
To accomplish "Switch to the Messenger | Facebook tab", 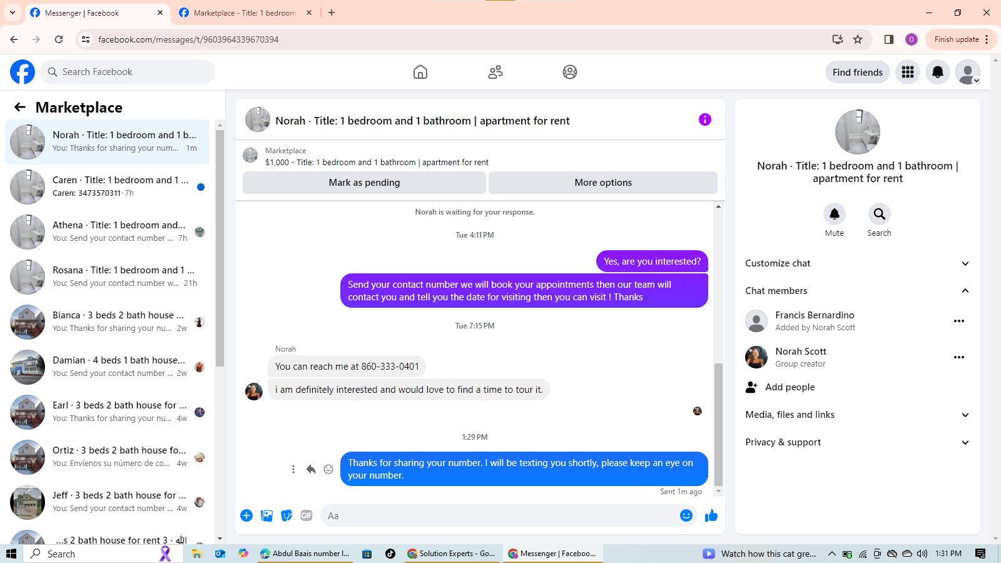I will pyautogui.click(x=97, y=13).
